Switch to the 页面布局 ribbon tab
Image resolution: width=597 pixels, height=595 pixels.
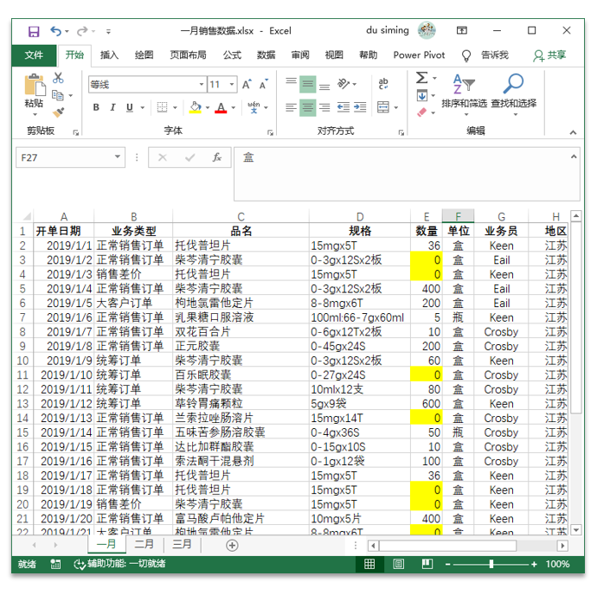pos(188,55)
